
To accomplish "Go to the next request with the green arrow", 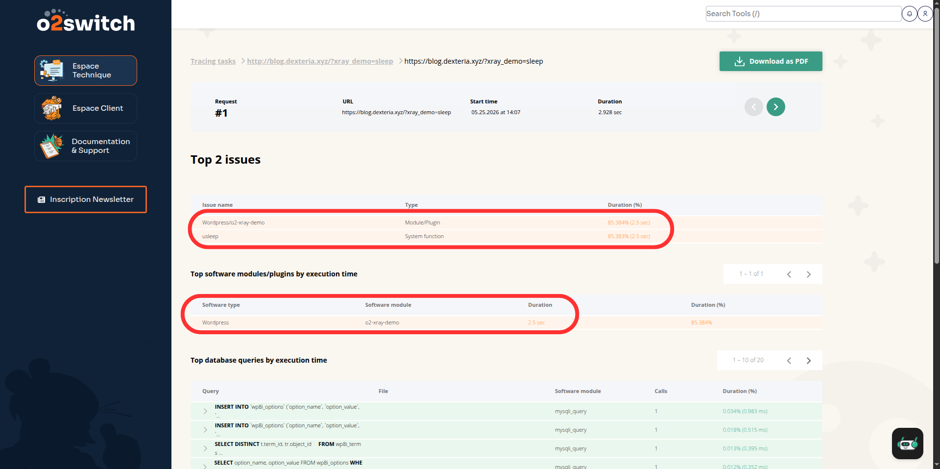I will pos(776,107).
